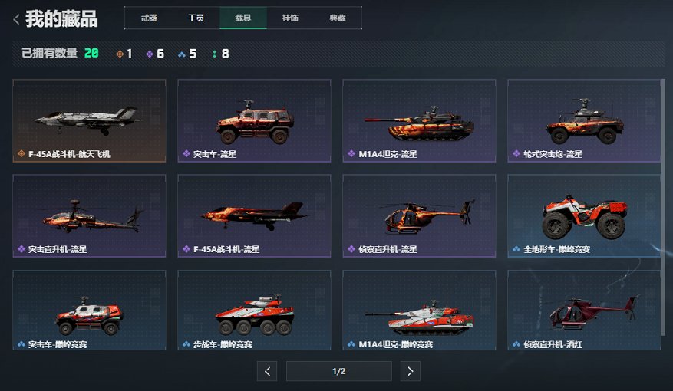Choose the M1A4坦克-流星 tank card
The height and width of the screenshot is (391, 673).
[419, 121]
